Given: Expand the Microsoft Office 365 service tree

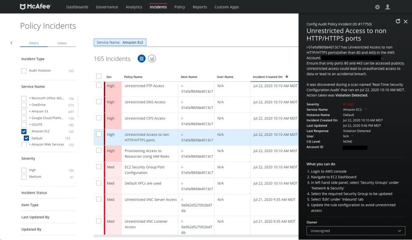Looking at the screenshot, I should coord(30,98).
